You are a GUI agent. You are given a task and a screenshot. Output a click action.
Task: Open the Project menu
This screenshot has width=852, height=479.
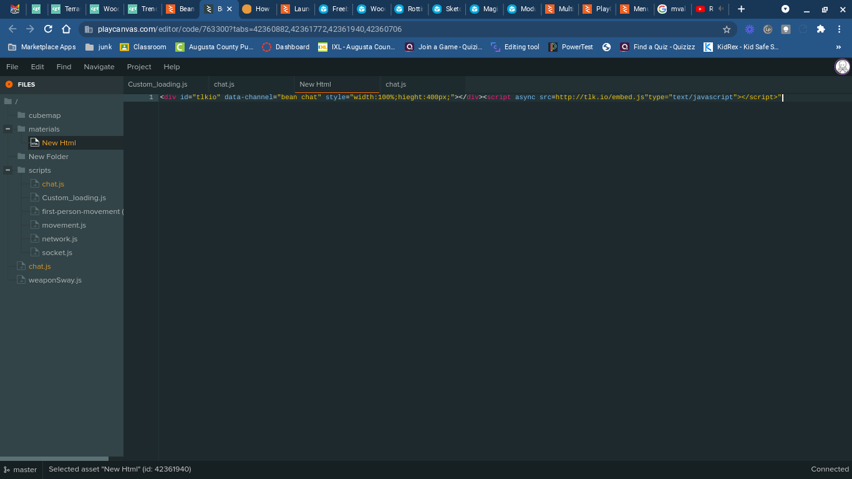[139, 67]
